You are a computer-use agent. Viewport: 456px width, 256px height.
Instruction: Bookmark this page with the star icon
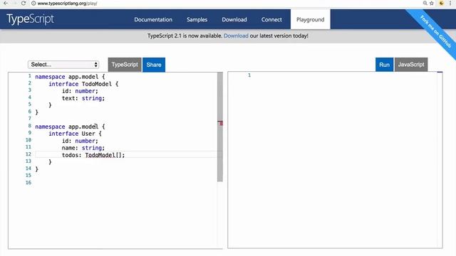click(x=432, y=3)
